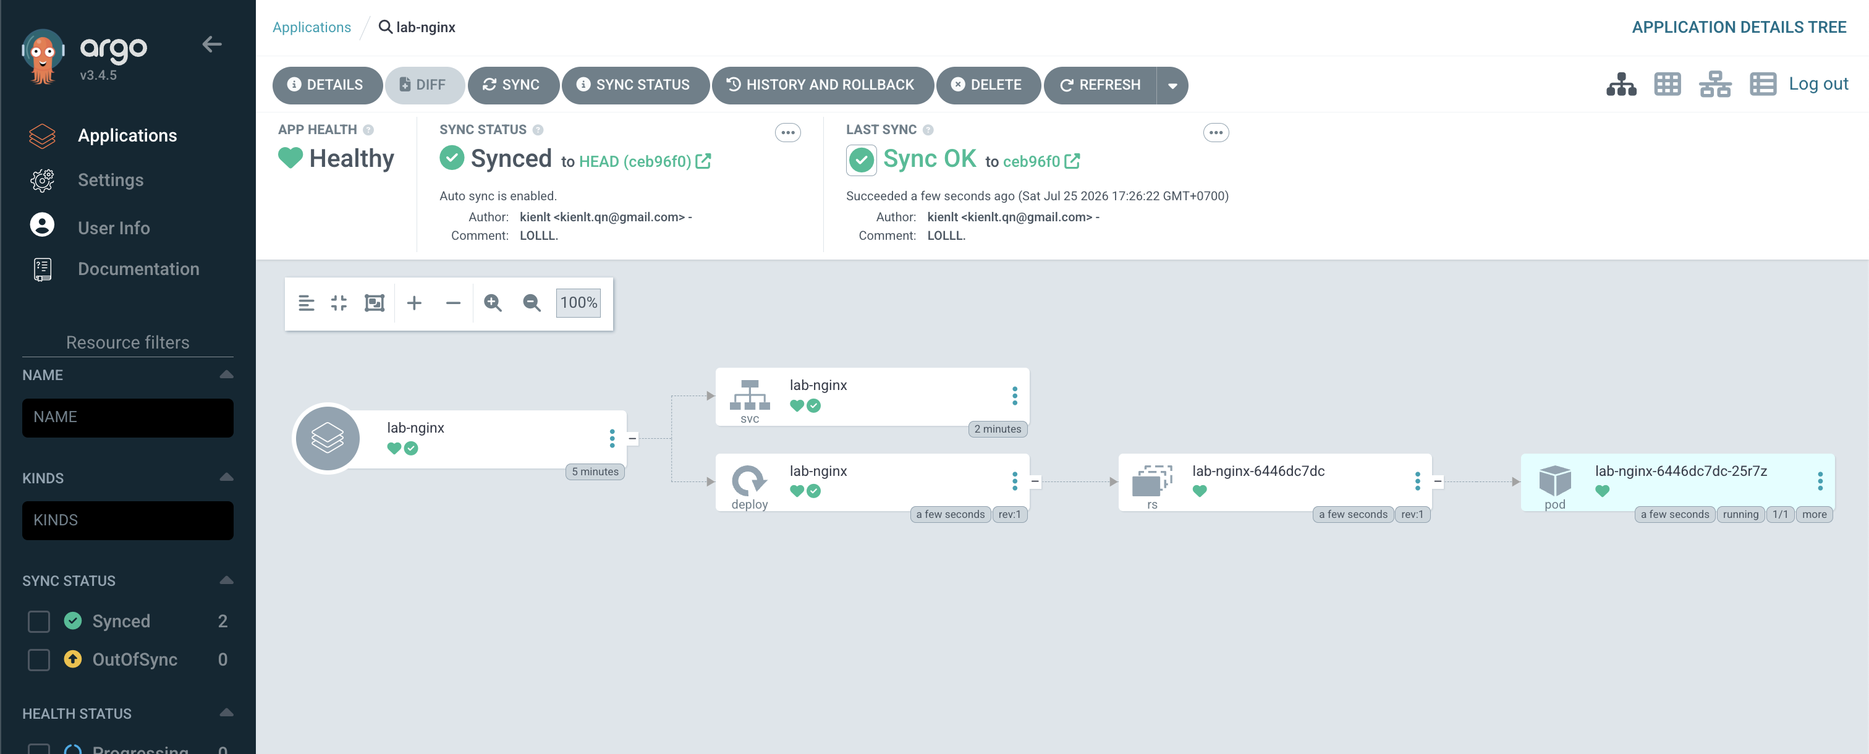The image size is (1869, 754).
Task: Click the DETAILS button
Action: (327, 85)
